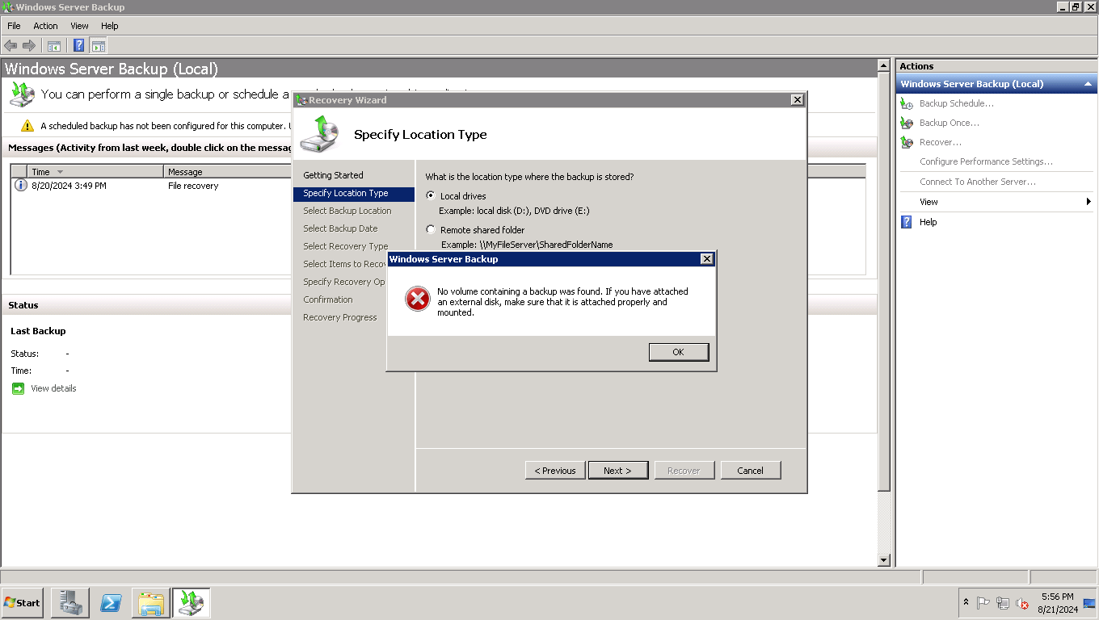
Task: Click the Recover action icon
Action: [x=907, y=142]
